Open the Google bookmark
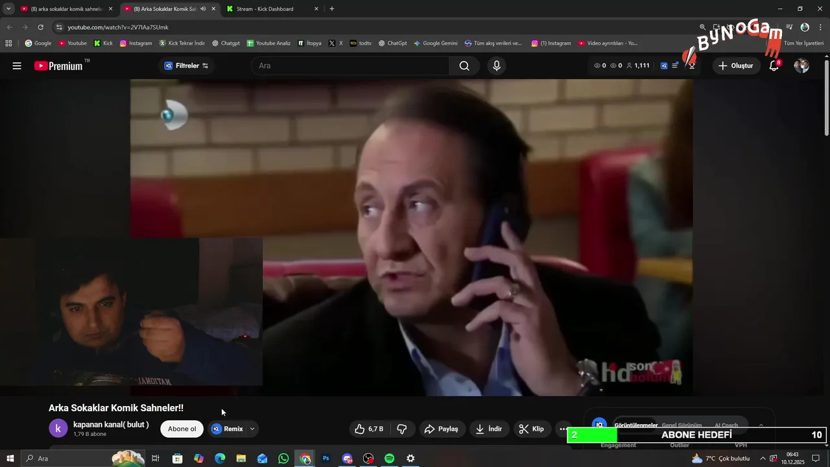Image resolution: width=830 pixels, height=467 pixels. 38,43
